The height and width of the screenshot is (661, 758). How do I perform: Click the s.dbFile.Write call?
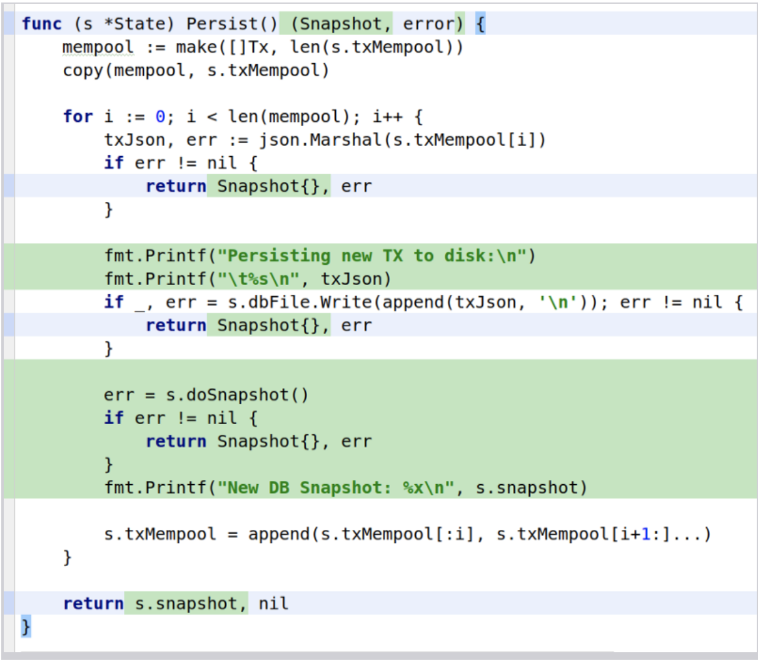[299, 302]
